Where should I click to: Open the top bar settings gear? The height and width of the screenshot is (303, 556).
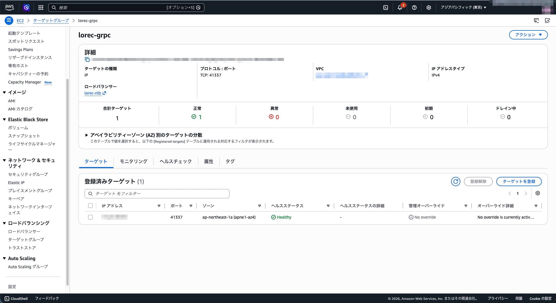pyautogui.click(x=429, y=8)
